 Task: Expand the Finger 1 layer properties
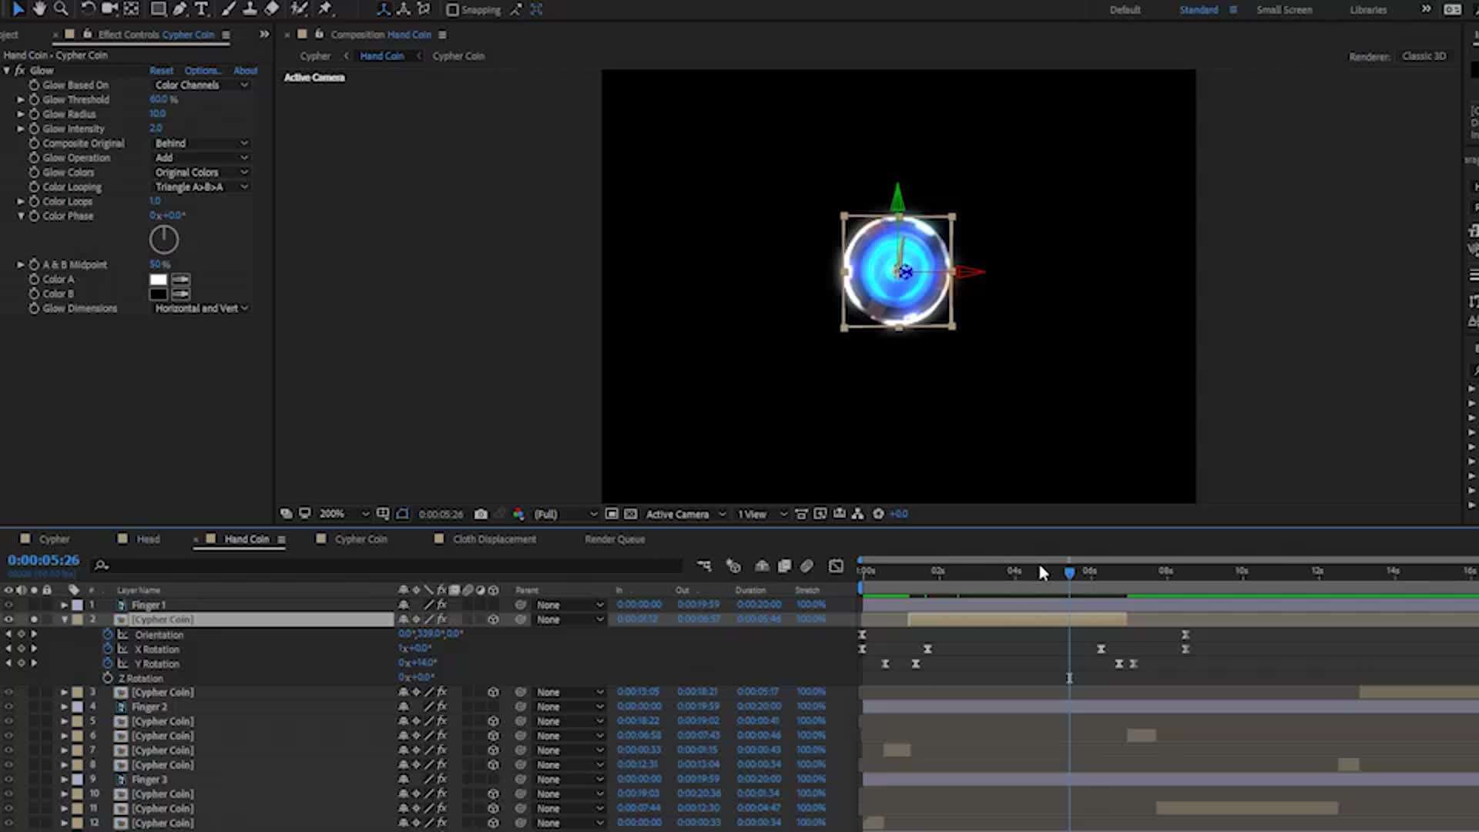click(x=65, y=606)
